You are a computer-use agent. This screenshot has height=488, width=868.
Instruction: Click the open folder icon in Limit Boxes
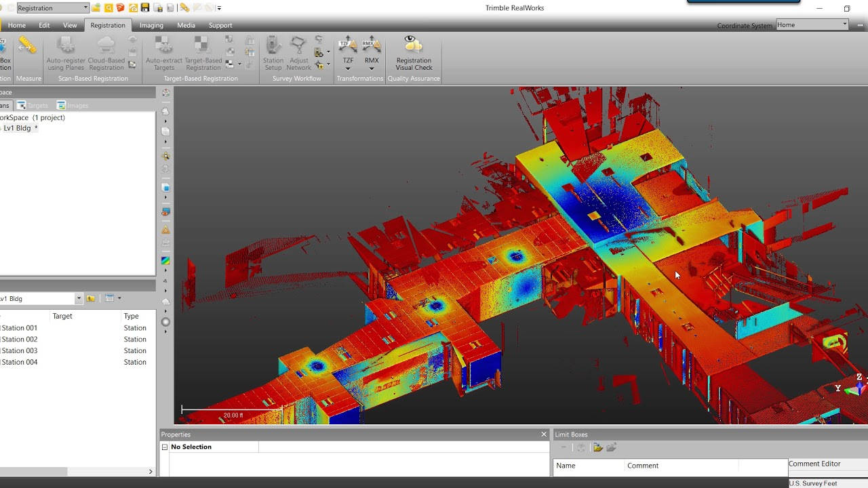[597, 447]
